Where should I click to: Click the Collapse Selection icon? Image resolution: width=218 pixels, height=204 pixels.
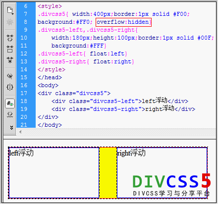(10, 49)
